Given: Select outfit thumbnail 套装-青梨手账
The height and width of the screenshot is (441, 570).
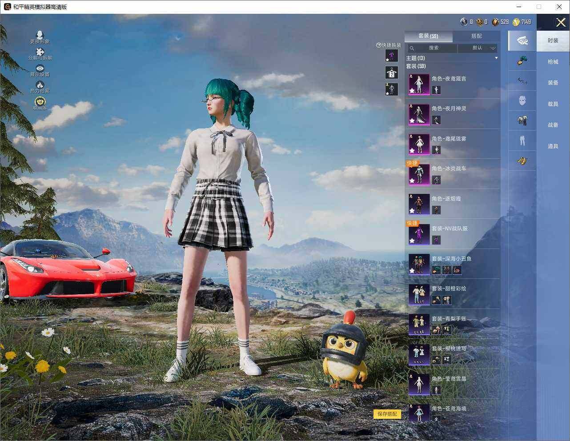Looking at the screenshot, I should [x=419, y=324].
